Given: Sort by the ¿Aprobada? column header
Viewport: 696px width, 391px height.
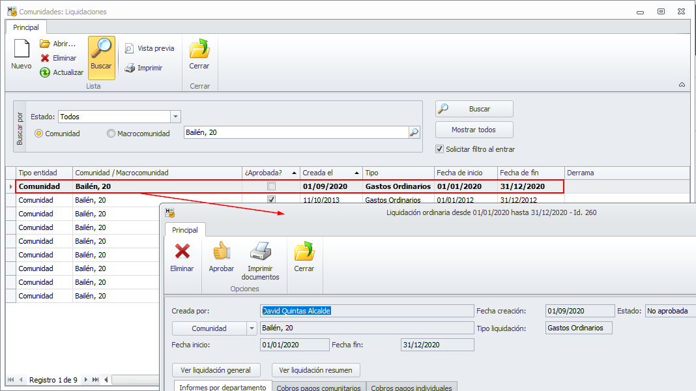Looking at the screenshot, I should [x=270, y=173].
